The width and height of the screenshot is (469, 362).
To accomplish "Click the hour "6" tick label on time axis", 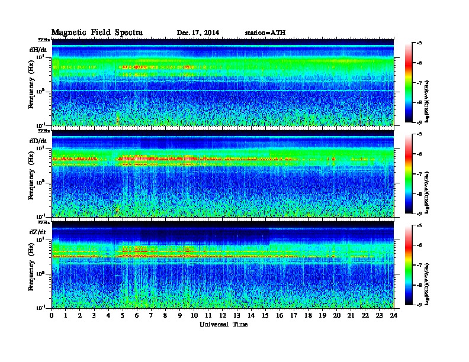I will click(137, 315).
